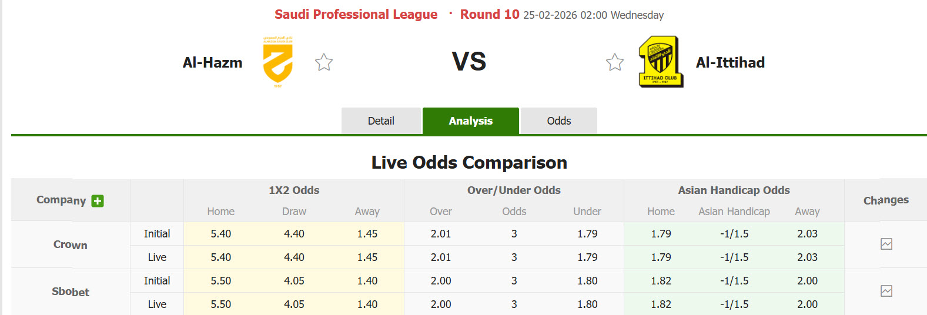Click the Al-Ittihad club logo
Viewport: 927px width, 315px height.
coord(661,62)
